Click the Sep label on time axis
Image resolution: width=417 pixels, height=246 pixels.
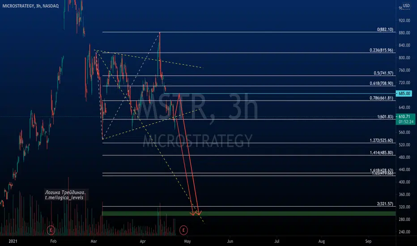pyautogui.click(x=368, y=241)
